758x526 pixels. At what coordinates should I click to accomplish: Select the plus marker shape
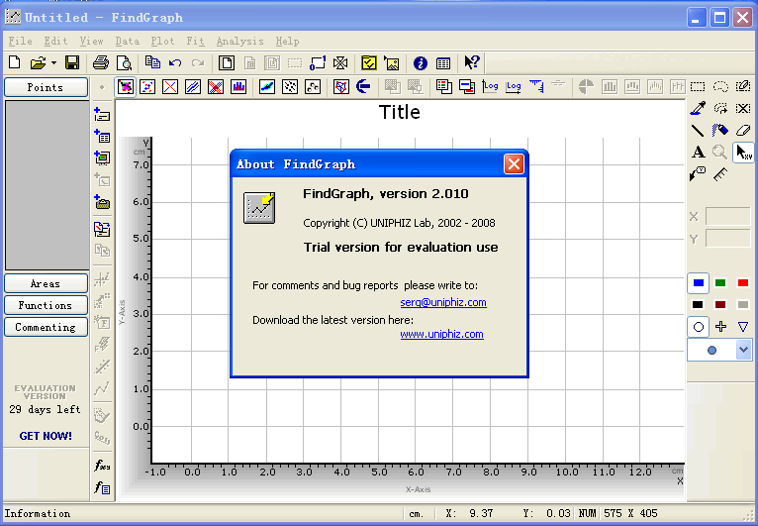pyautogui.click(x=720, y=327)
